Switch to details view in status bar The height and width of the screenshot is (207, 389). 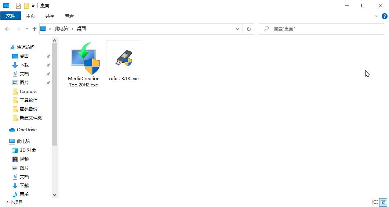375,202
